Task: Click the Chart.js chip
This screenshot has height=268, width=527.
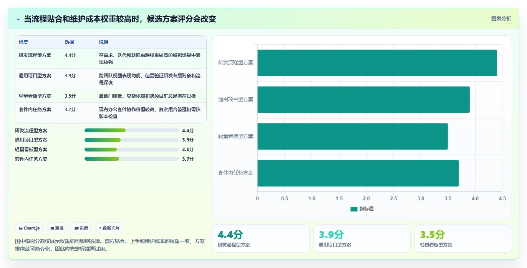Action: [x=30, y=228]
